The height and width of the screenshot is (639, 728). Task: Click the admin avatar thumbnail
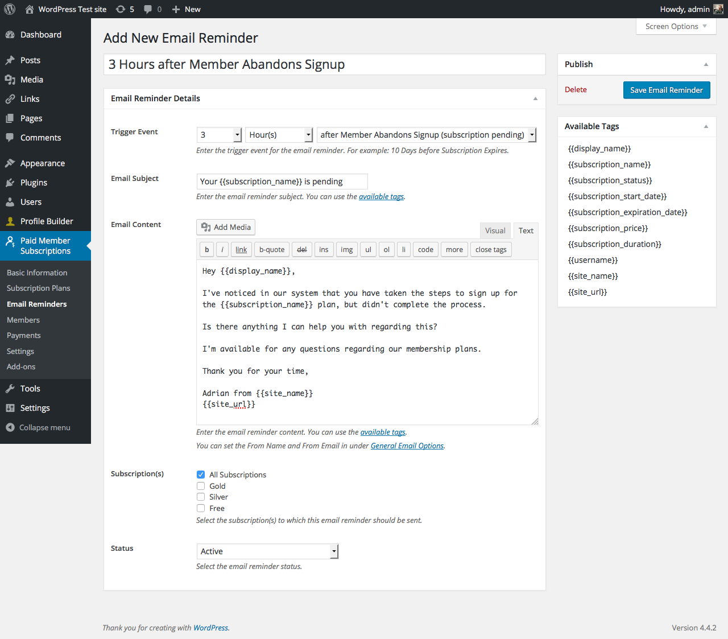pos(718,9)
